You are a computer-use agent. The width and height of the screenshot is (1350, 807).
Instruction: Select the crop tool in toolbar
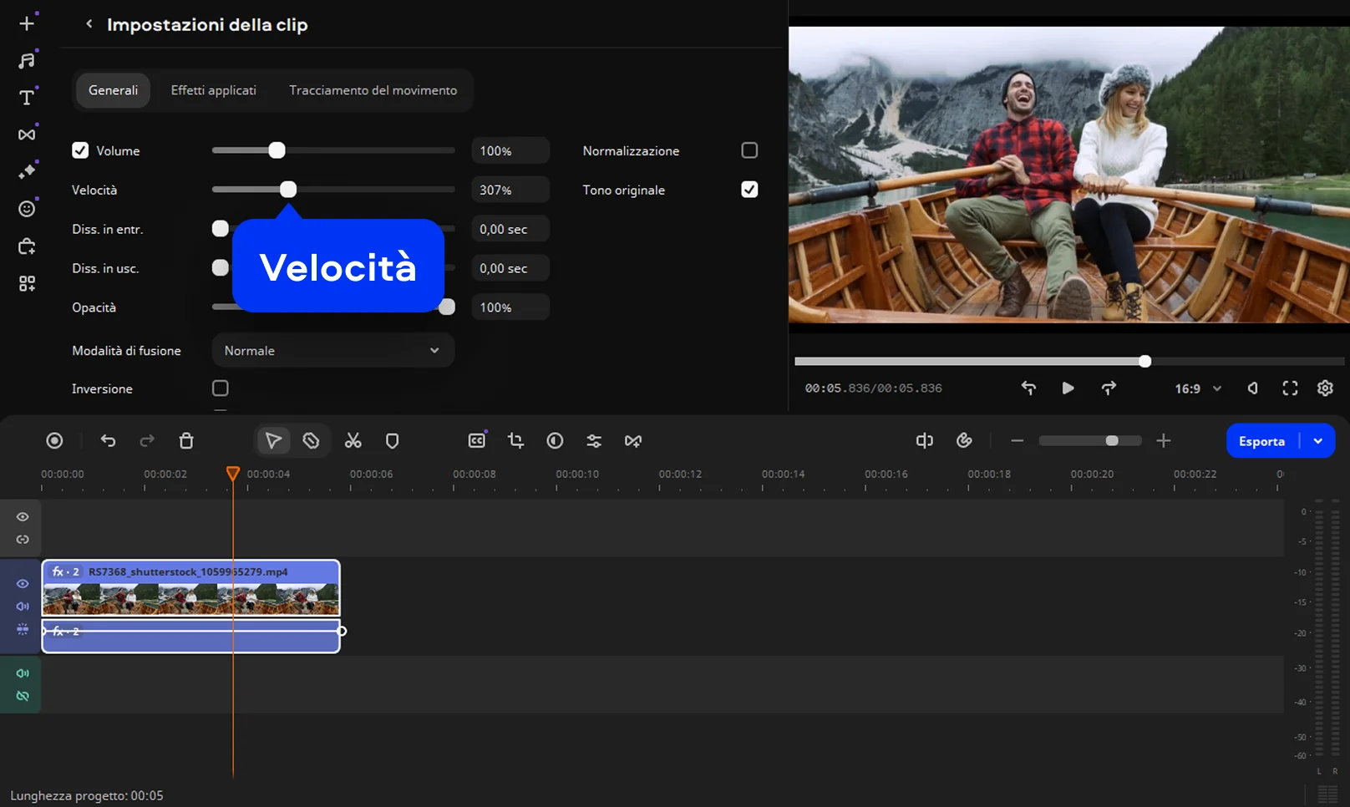[x=515, y=440]
